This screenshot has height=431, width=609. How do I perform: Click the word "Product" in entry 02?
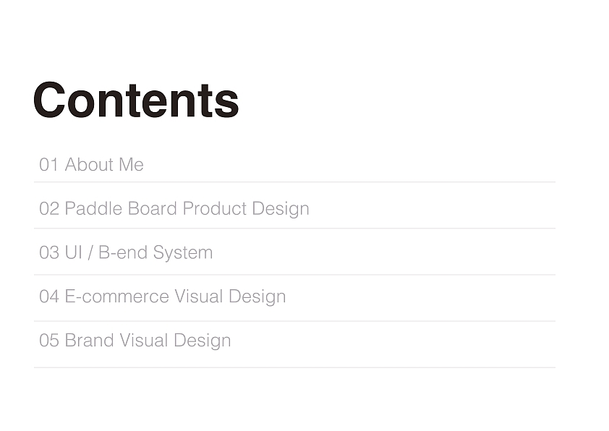(x=214, y=209)
